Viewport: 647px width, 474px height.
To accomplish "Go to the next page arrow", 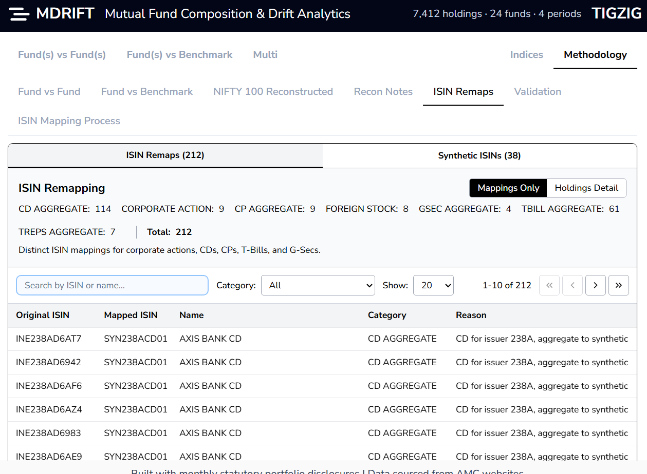I will click(595, 285).
